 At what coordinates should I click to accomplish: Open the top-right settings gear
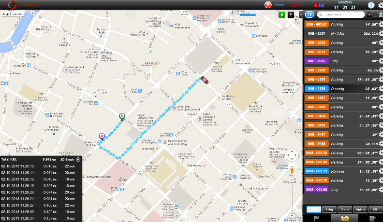click(381, 6)
